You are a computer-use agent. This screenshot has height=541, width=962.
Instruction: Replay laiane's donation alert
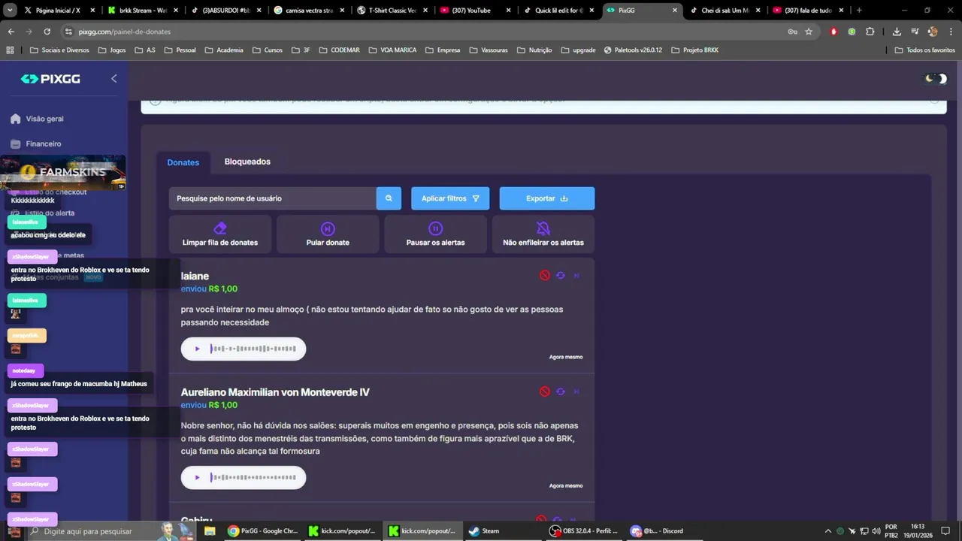tap(561, 276)
